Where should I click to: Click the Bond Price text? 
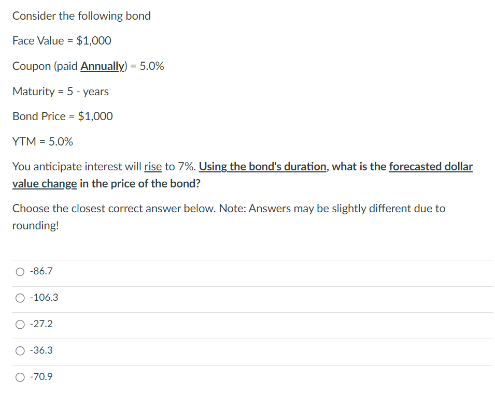62,116
